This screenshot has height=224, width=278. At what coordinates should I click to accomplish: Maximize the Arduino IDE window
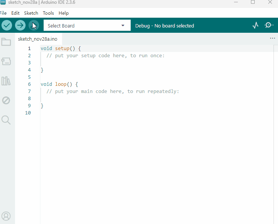tap(253, 2)
